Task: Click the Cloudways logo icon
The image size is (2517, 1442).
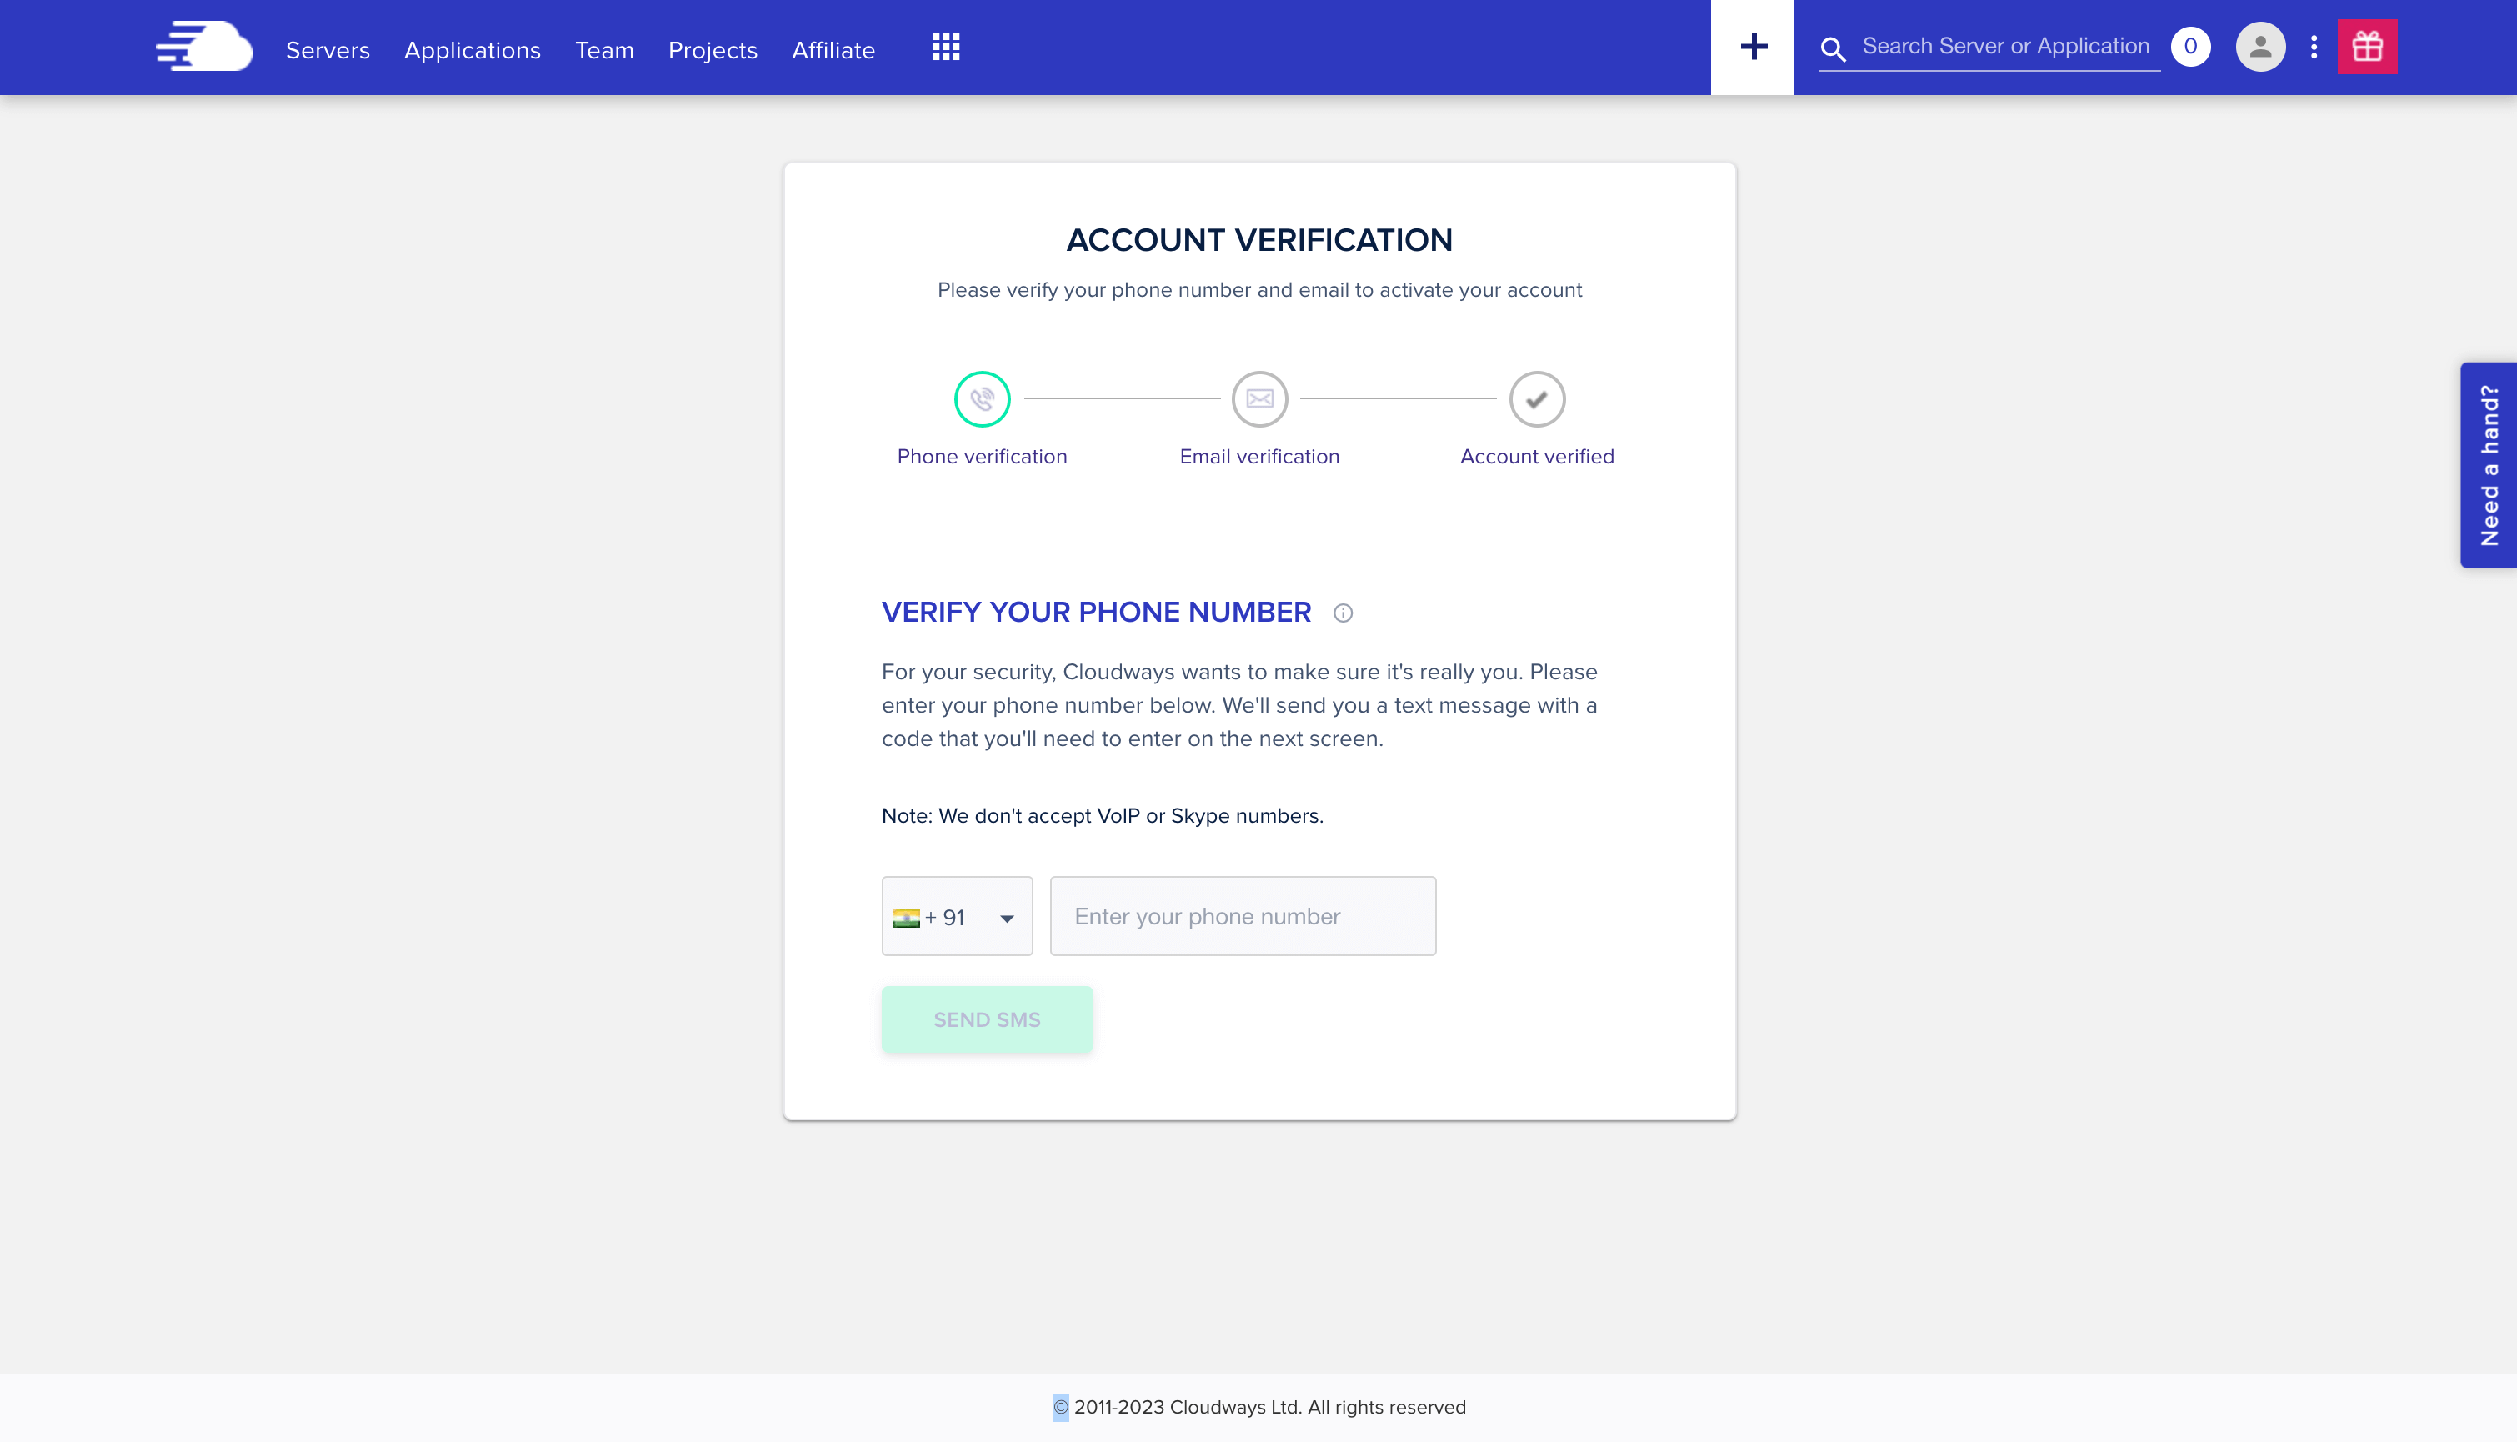Action: tap(203, 47)
